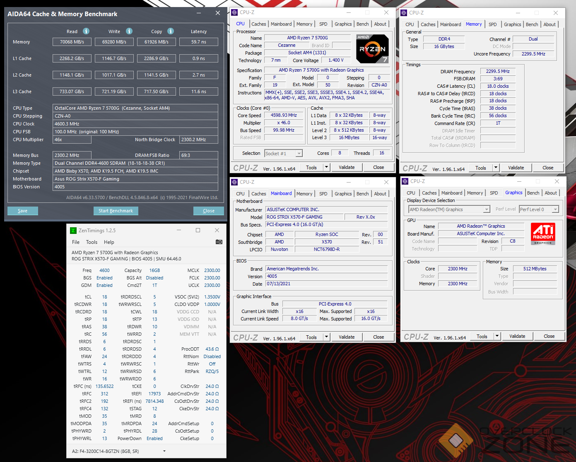Click the Start Benchmark button
The width and height of the screenshot is (576, 462).
point(116,211)
